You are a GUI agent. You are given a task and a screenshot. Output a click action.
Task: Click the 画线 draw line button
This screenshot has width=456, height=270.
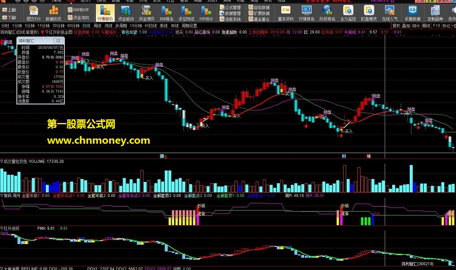click(x=426, y=26)
